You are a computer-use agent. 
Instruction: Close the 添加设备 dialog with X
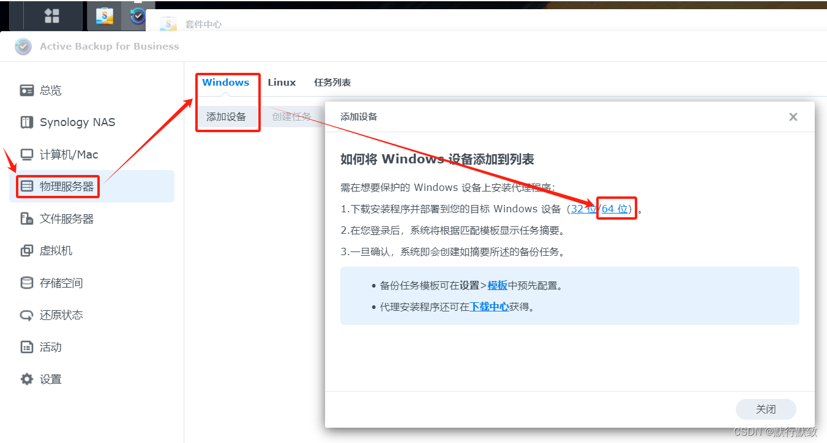tap(793, 117)
